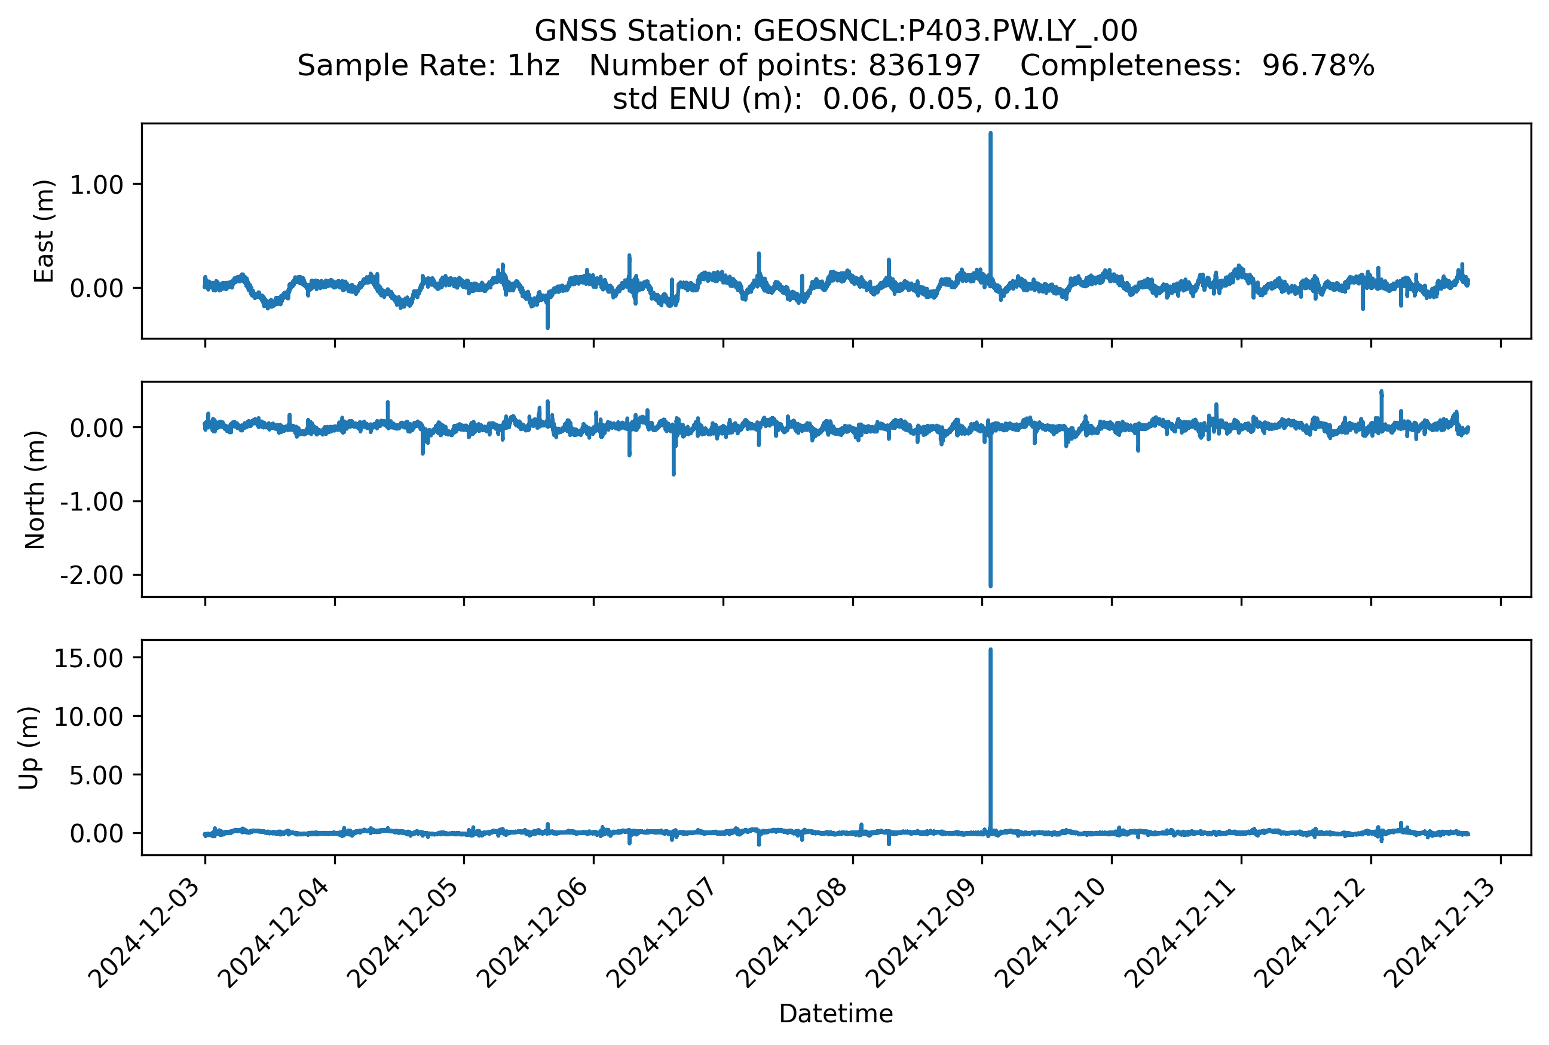Click the 10.00 tick on Up axis
The height and width of the screenshot is (1045, 1549).
click(x=88, y=717)
